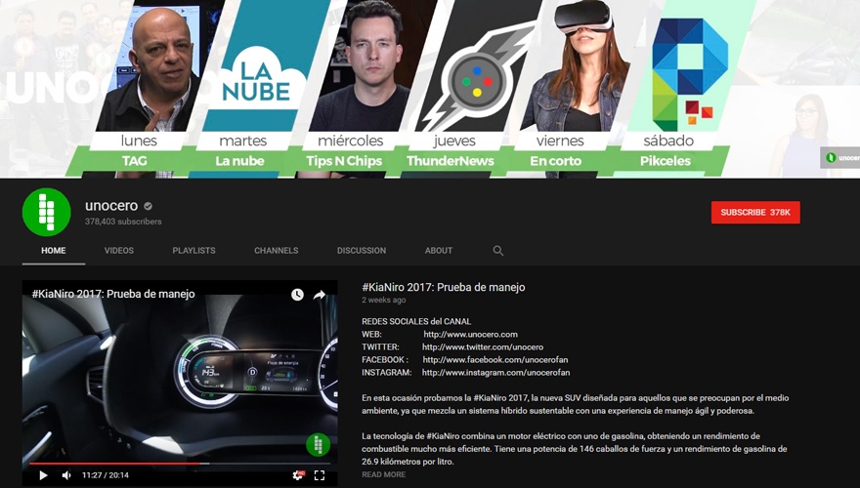Click the unocero logo link at banner edge

[x=841, y=158]
